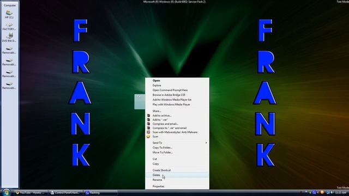Click WinRAR Compress and email... entry
The image size is (349, 196).
[x=177, y=124]
